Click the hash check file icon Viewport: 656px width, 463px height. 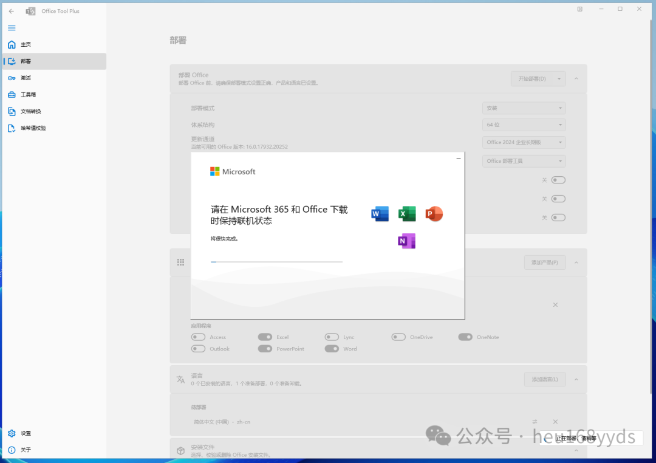(x=12, y=128)
